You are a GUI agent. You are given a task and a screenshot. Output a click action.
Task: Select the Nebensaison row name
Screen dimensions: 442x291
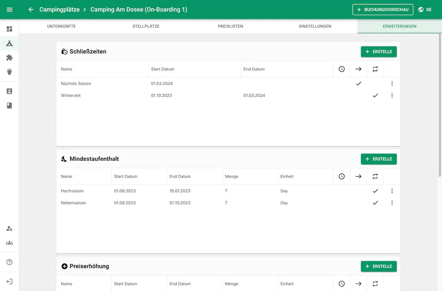(73, 203)
